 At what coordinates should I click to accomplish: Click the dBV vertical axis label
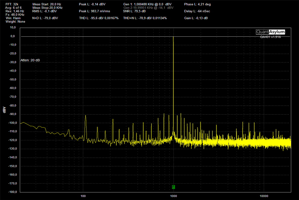[4, 110]
